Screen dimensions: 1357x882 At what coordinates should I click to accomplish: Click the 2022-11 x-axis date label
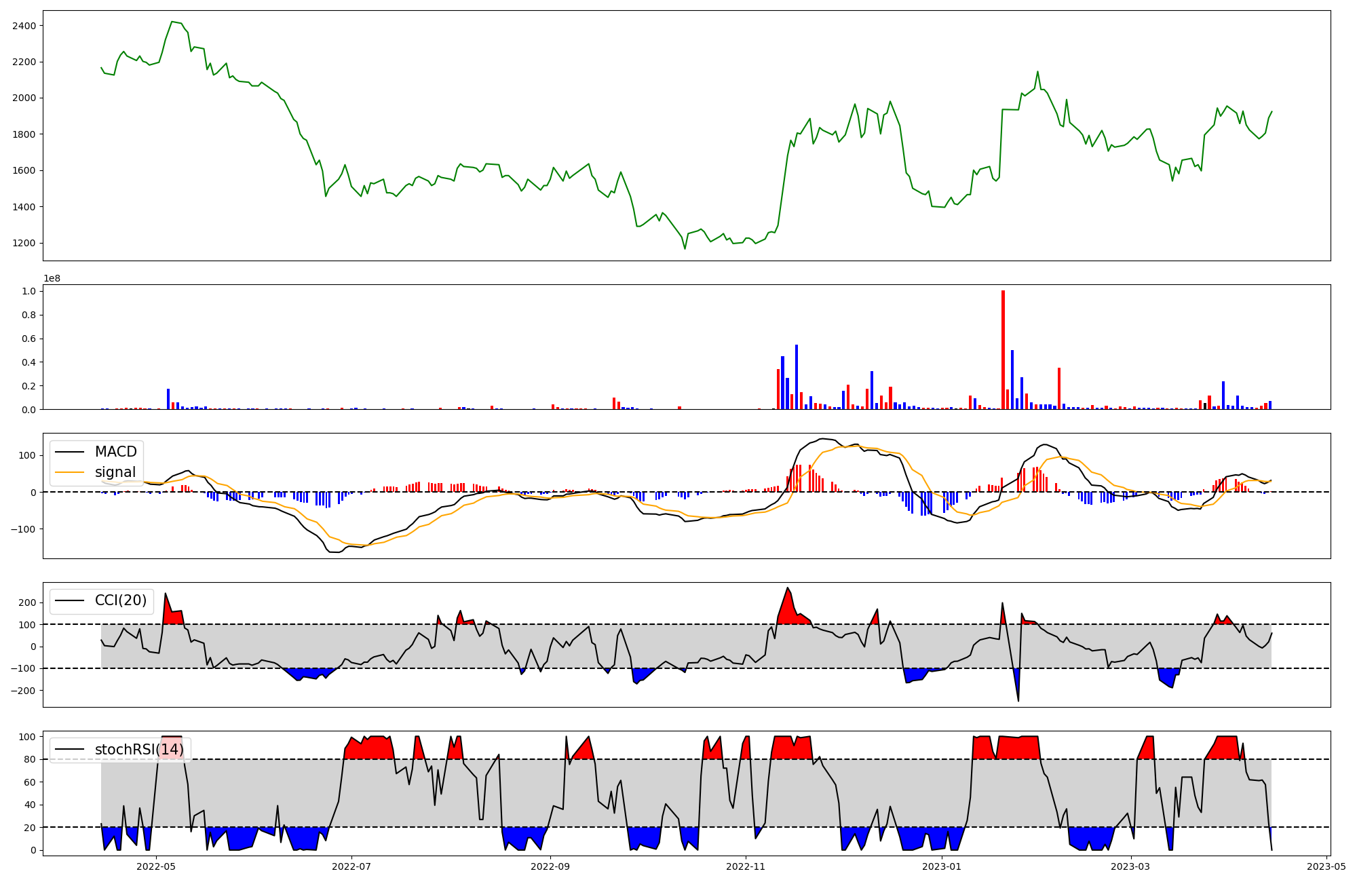(x=746, y=866)
